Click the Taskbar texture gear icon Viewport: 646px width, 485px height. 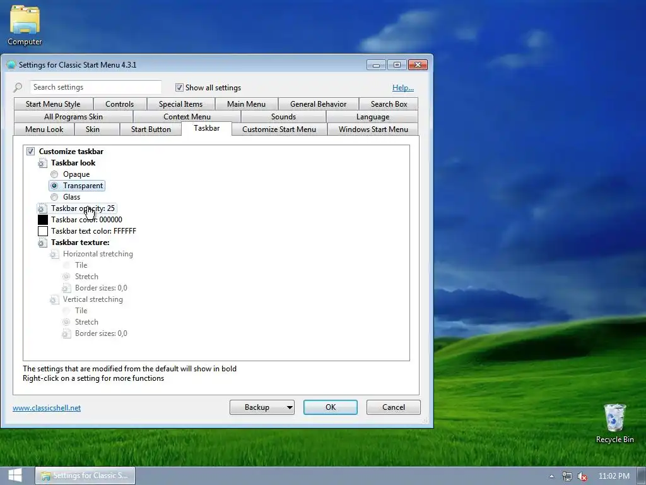pos(42,242)
